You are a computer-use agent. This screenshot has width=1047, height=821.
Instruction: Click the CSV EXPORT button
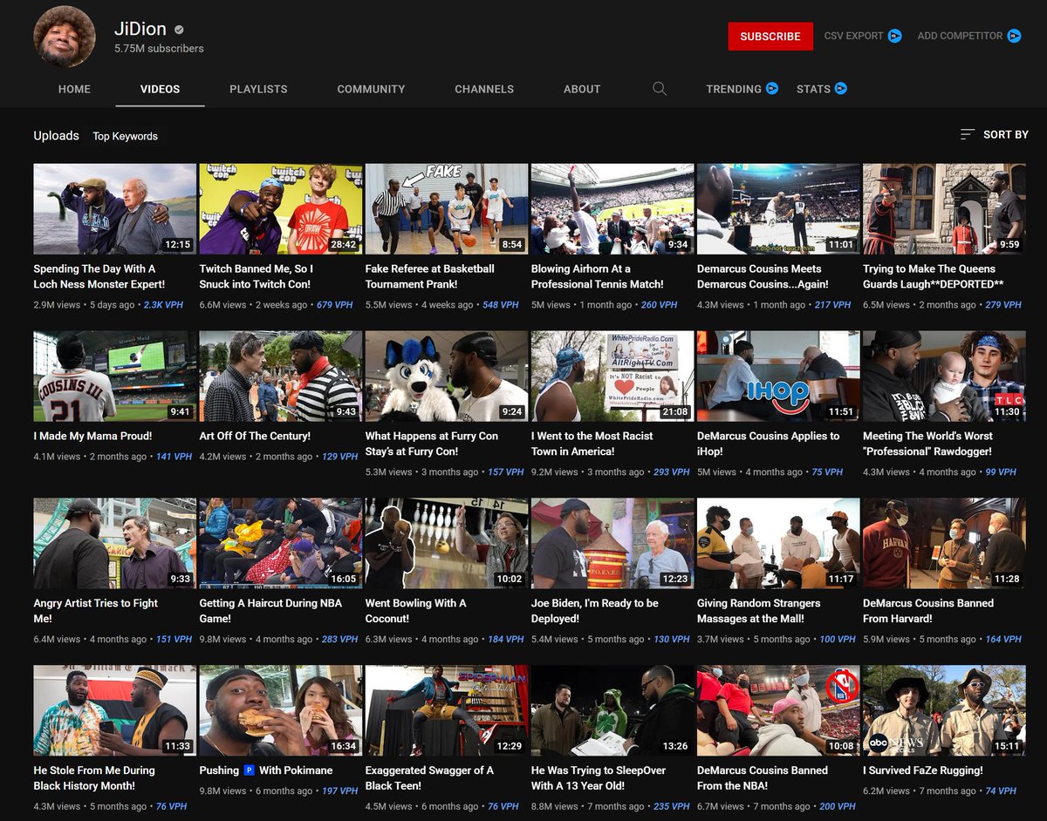[854, 36]
